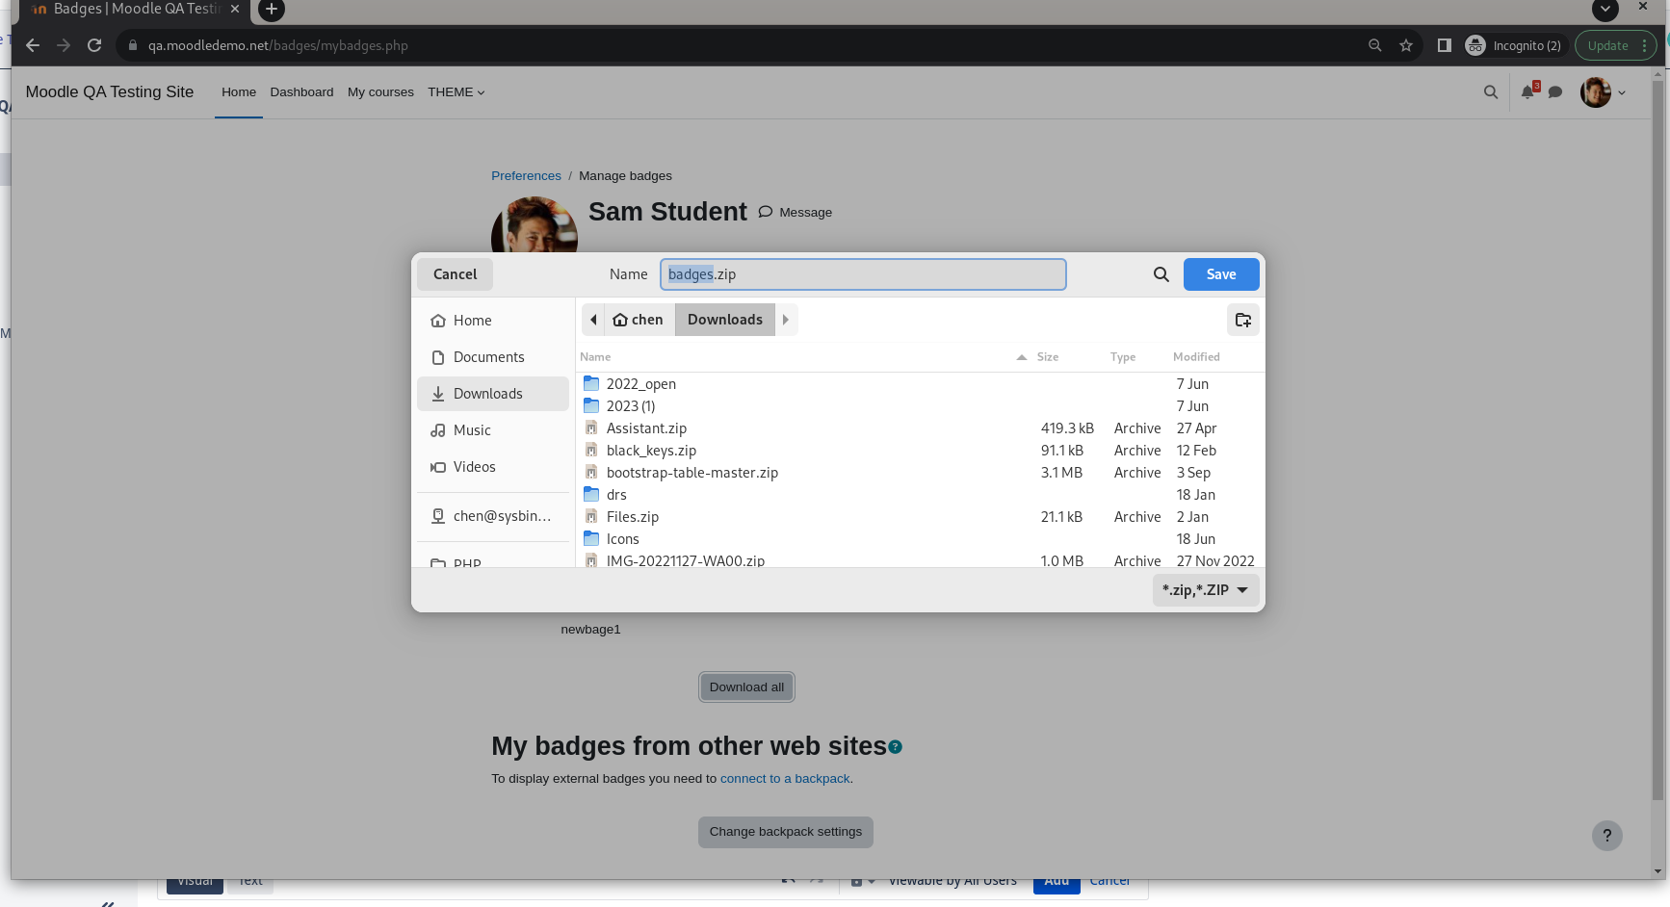Open a new browser tab with the plus button
The image size is (1670, 907).
272,10
